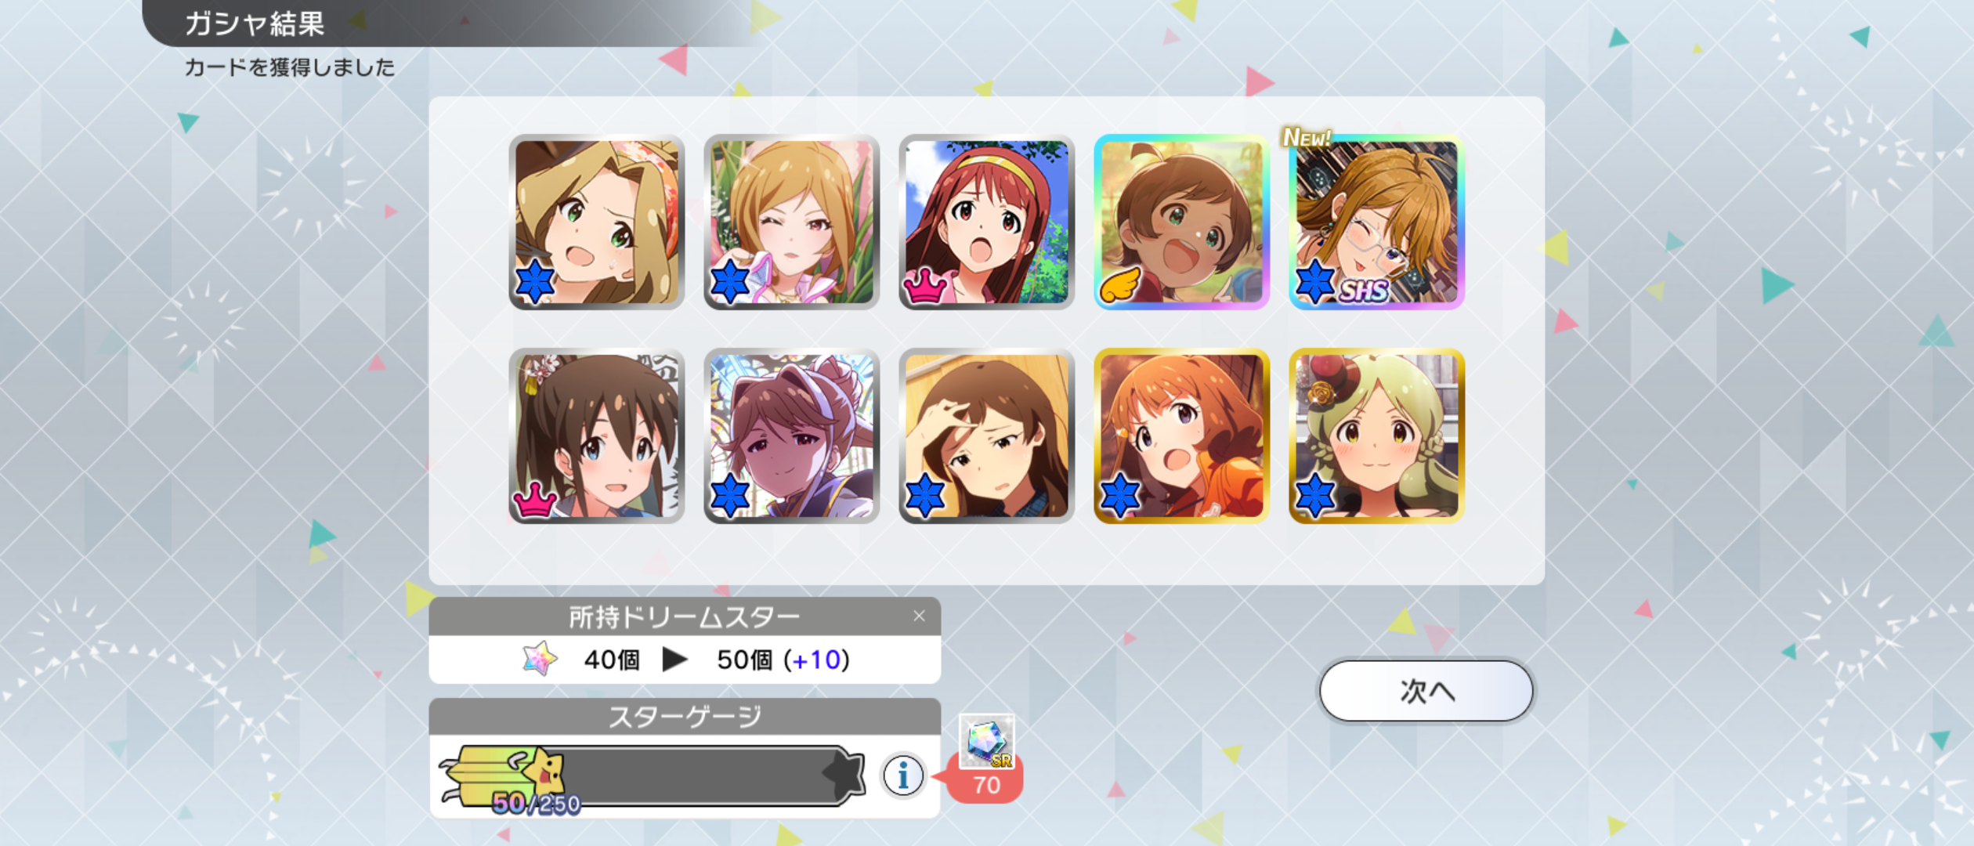Select the SR crystal reward icon
The width and height of the screenshot is (1974, 846).
click(986, 741)
